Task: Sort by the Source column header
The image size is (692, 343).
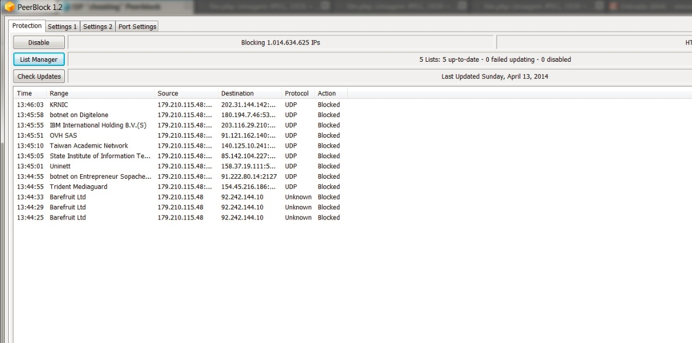Action: tap(186, 93)
